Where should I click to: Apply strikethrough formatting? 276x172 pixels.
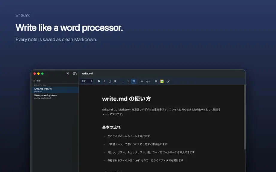[115, 81]
